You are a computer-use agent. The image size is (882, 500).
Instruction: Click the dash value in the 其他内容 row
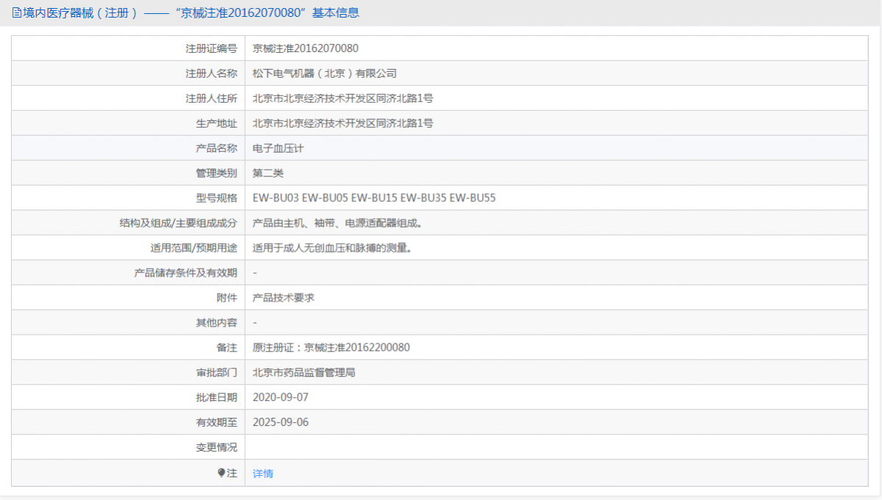pos(255,323)
